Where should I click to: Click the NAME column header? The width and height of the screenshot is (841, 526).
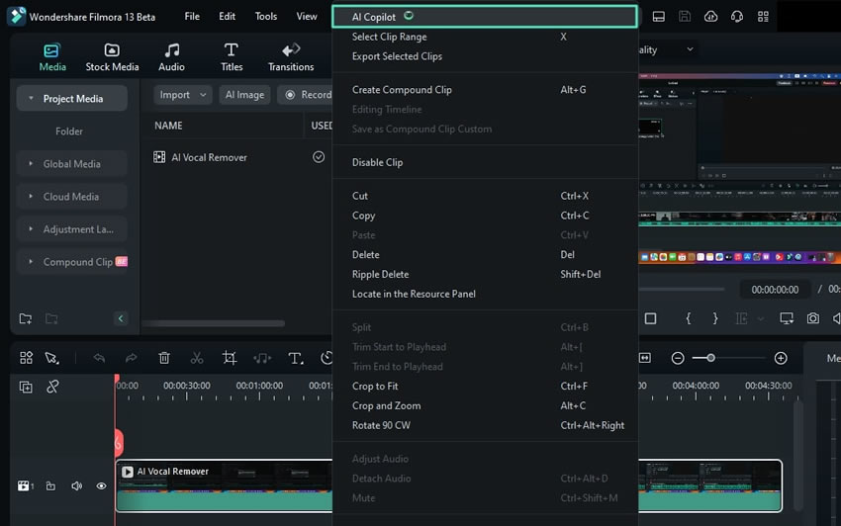point(168,126)
